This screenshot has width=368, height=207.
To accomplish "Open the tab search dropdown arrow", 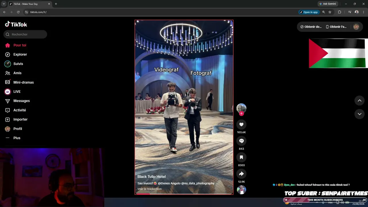I will coord(4,4).
